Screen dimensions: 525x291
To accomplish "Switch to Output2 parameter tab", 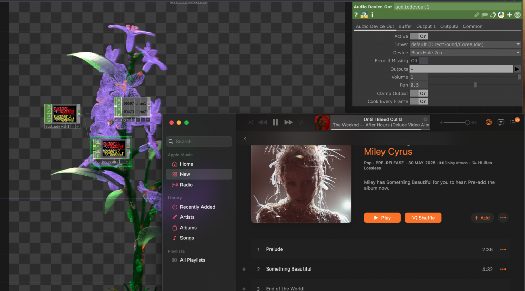I will pyautogui.click(x=449, y=26).
